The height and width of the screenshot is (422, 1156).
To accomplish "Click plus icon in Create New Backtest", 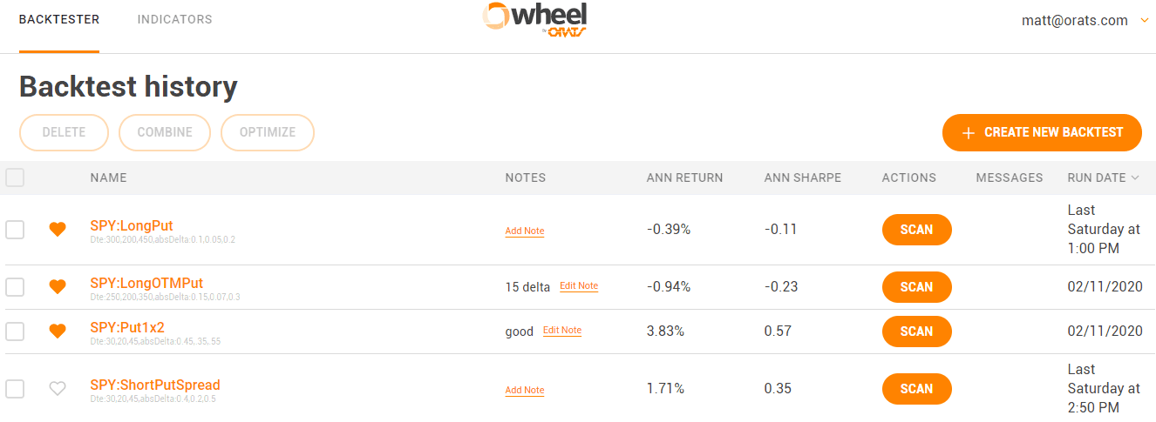I will coord(968,133).
